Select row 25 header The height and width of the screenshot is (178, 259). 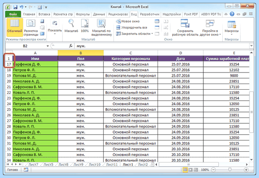tap(9, 109)
